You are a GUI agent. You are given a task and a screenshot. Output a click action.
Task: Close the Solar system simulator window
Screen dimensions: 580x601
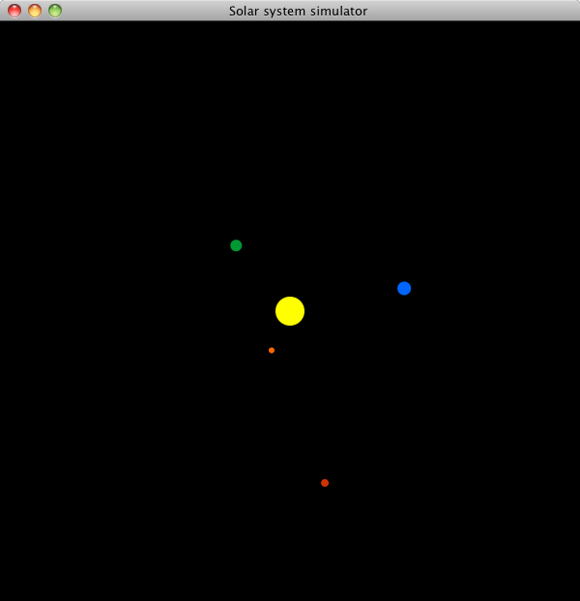click(14, 11)
